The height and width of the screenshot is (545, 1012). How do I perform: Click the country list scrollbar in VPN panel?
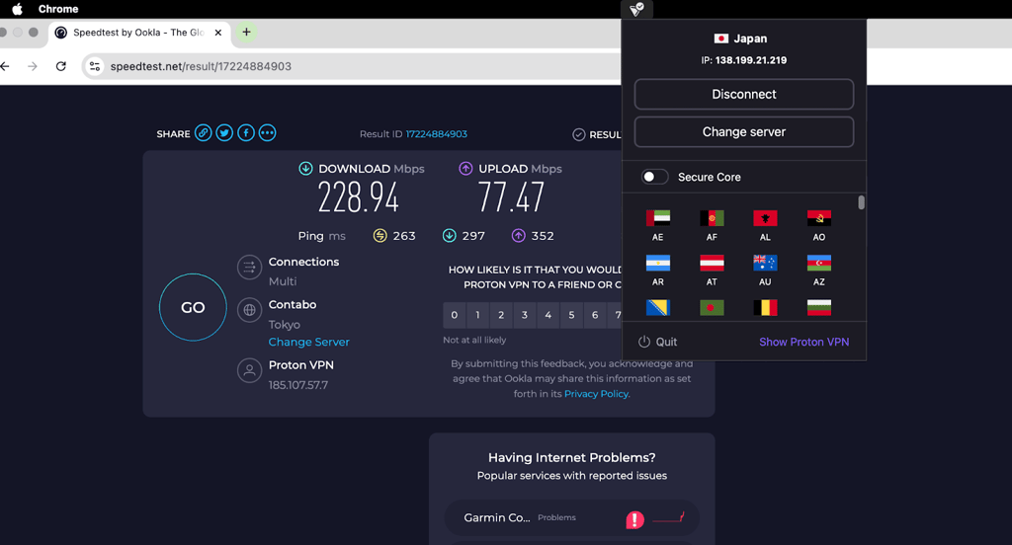point(861,202)
